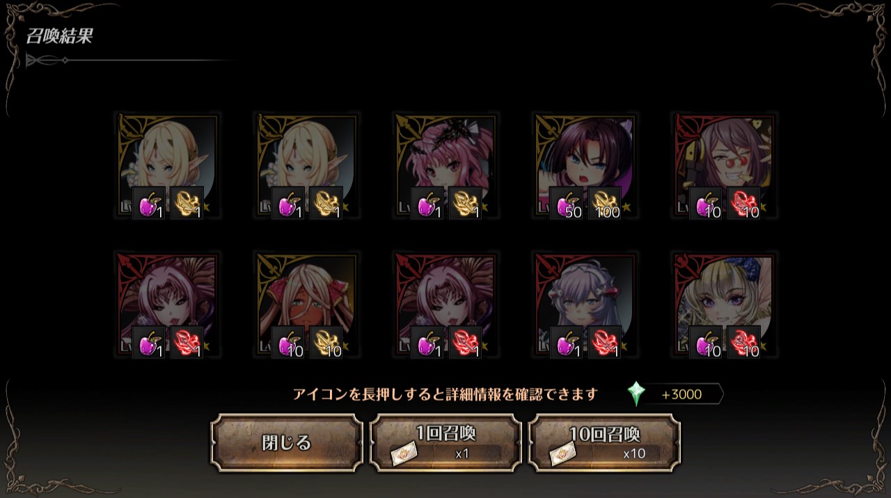Select the cat-eared dark-haired character portrait
This screenshot has height=498, width=891.
pos(585,166)
